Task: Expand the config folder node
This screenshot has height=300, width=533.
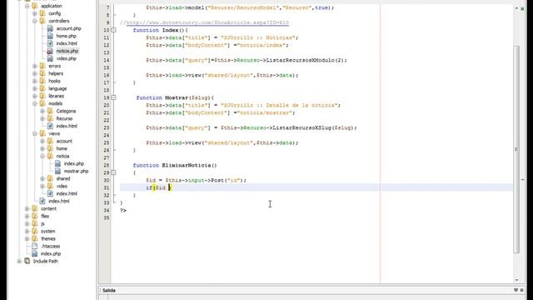Action: tap(35, 13)
